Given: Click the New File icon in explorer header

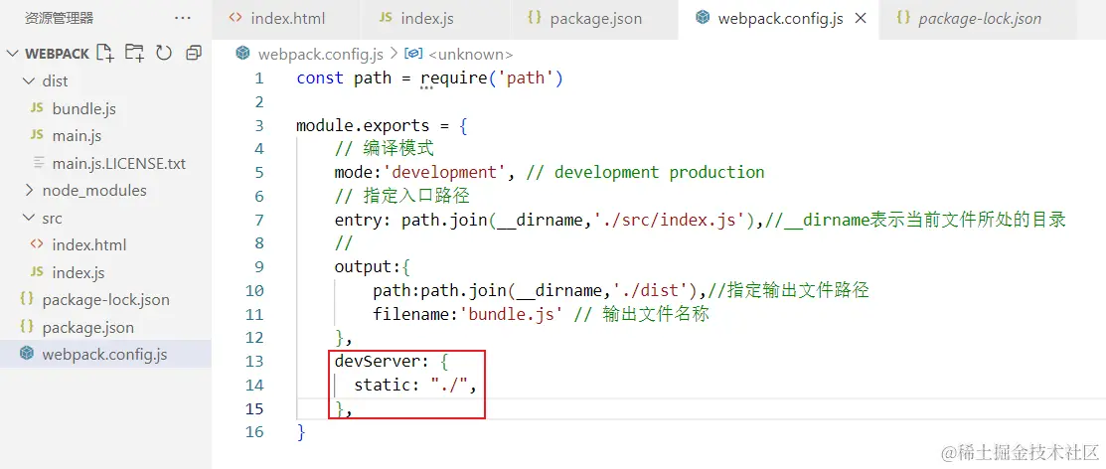Looking at the screenshot, I should coord(104,53).
